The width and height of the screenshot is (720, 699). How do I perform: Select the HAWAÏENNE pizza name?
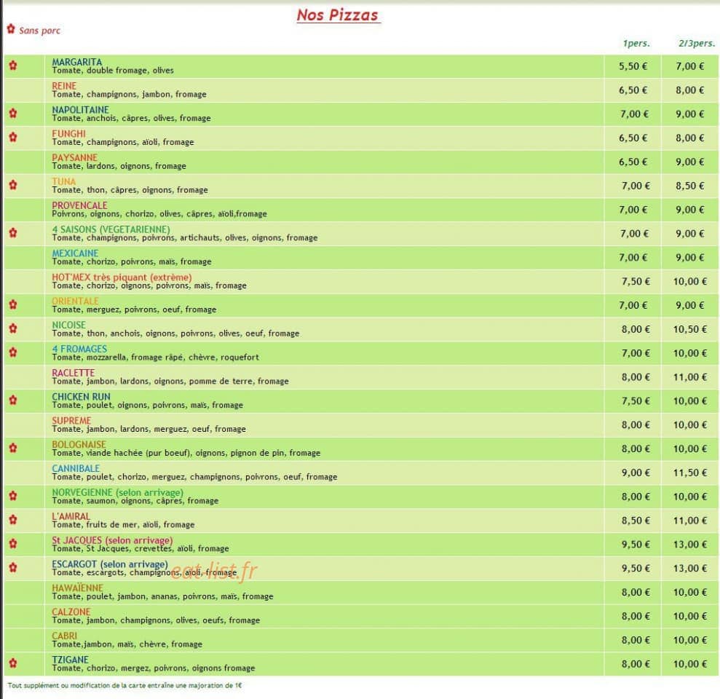77,588
